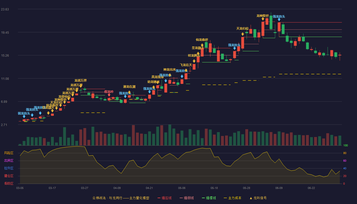Viewport: 357px width, 204px height.
Task: Click the 潜龙在渊 signal arrow
Action: point(129,92)
